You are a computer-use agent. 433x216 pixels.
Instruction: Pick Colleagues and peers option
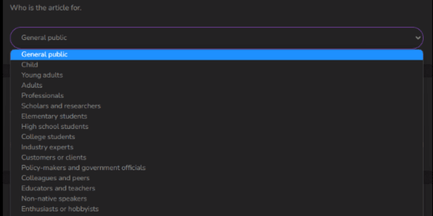coord(216,178)
